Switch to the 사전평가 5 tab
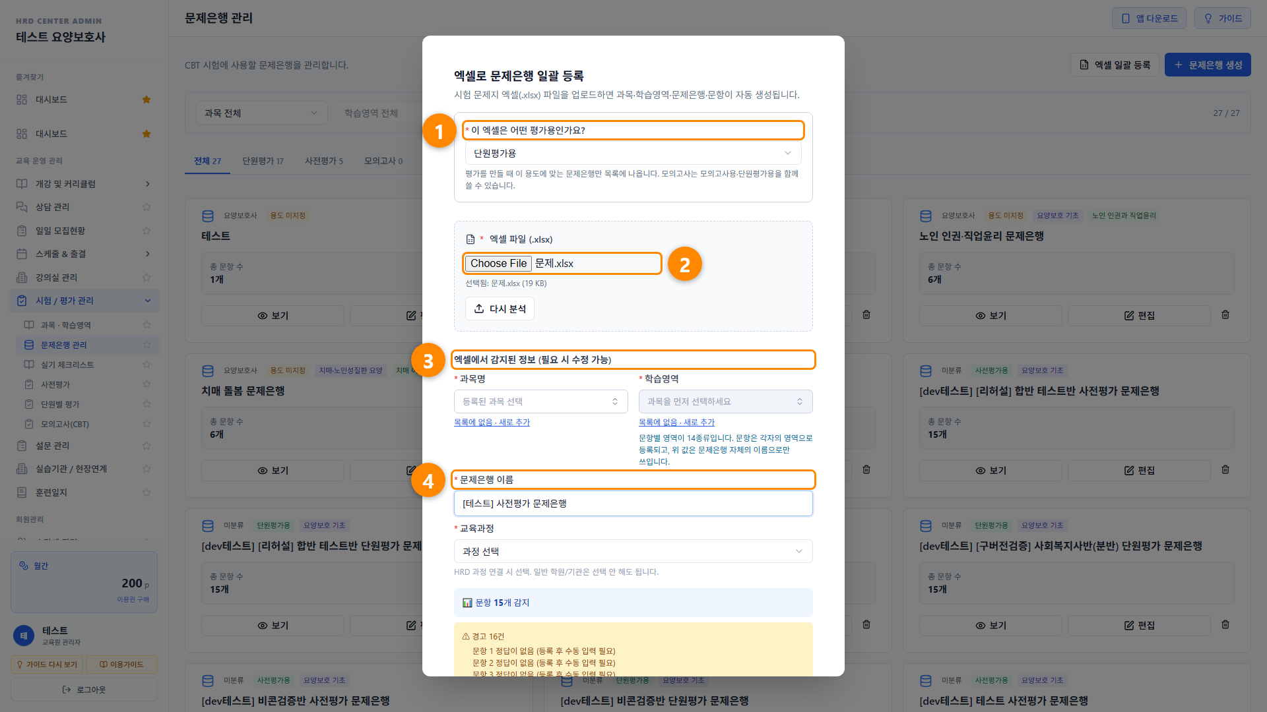1267x712 pixels. click(324, 161)
